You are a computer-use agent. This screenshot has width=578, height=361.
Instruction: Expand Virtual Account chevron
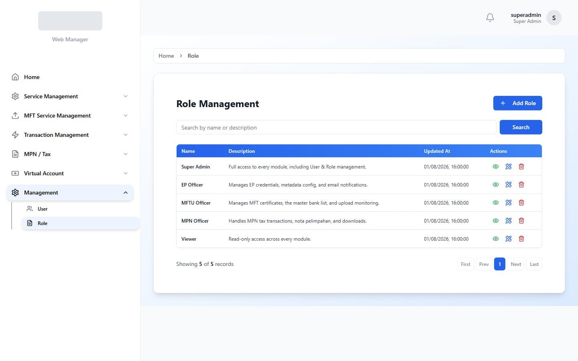pos(126,173)
